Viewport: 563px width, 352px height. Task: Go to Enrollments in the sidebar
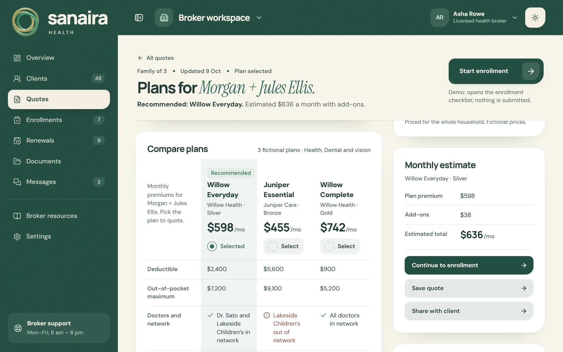coord(59,120)
